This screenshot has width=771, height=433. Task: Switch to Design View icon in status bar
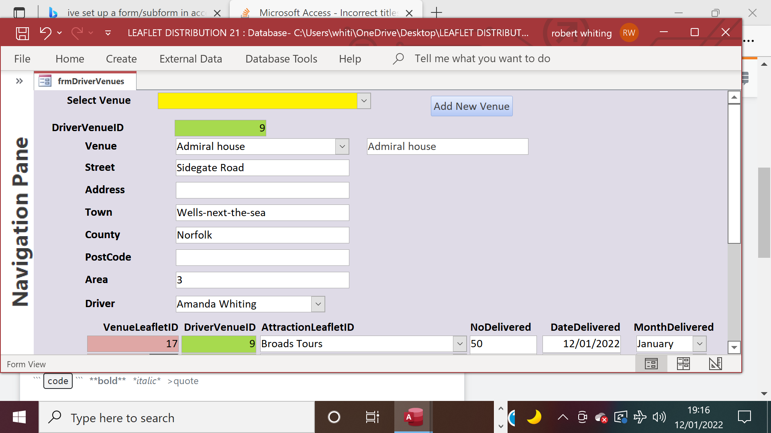point(715,364)
